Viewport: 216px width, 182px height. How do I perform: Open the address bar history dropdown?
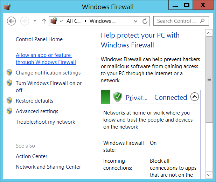[135, 21]
